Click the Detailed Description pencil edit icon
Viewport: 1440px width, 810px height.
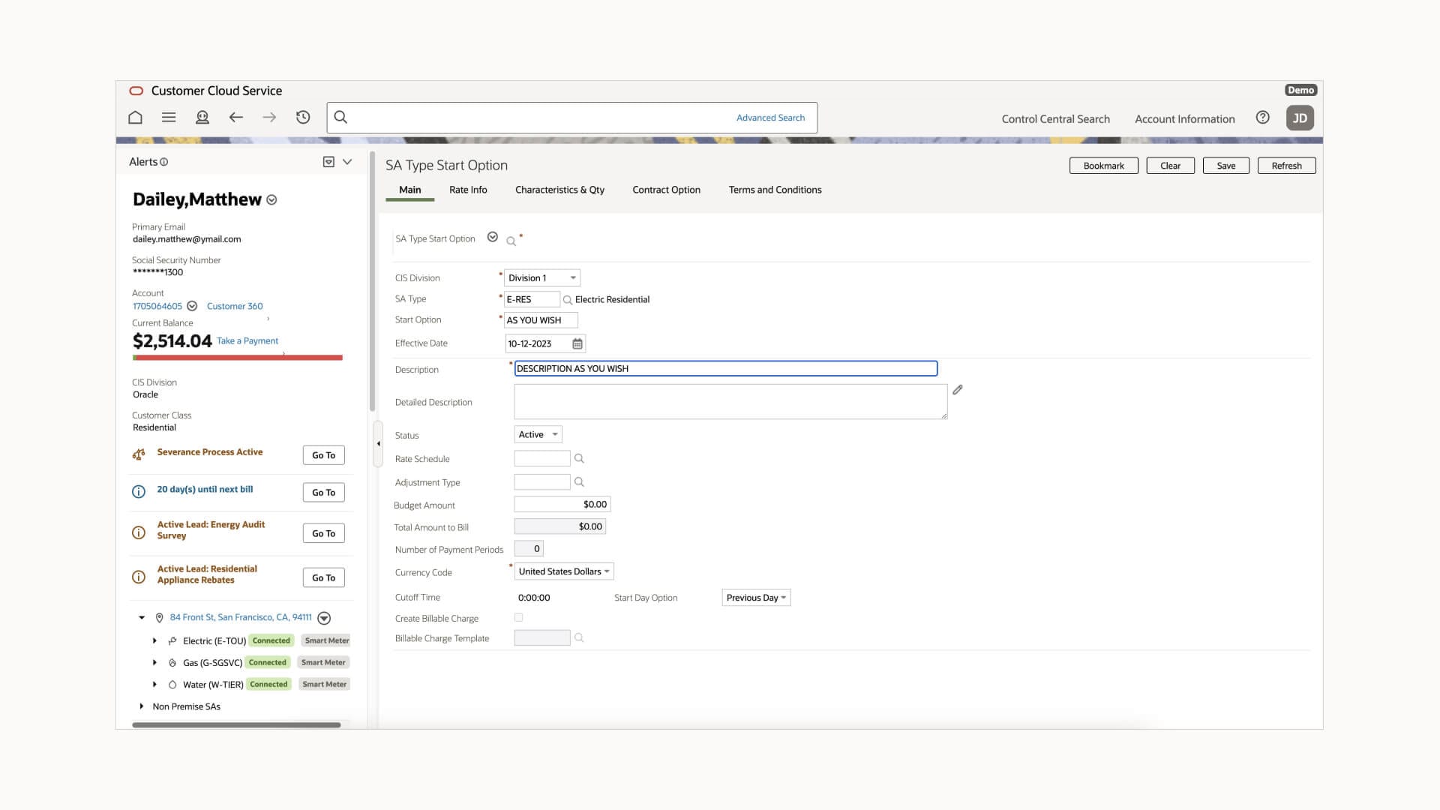pos(958,390)
